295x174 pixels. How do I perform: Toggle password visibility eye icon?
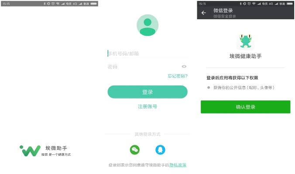(184, 67)
